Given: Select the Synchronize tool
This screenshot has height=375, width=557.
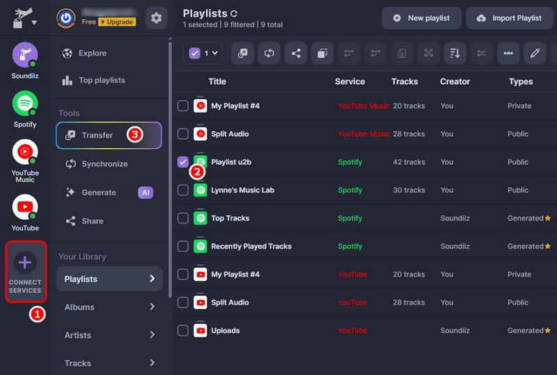Looking at the screenshot, I should click(x=97, y=163).
